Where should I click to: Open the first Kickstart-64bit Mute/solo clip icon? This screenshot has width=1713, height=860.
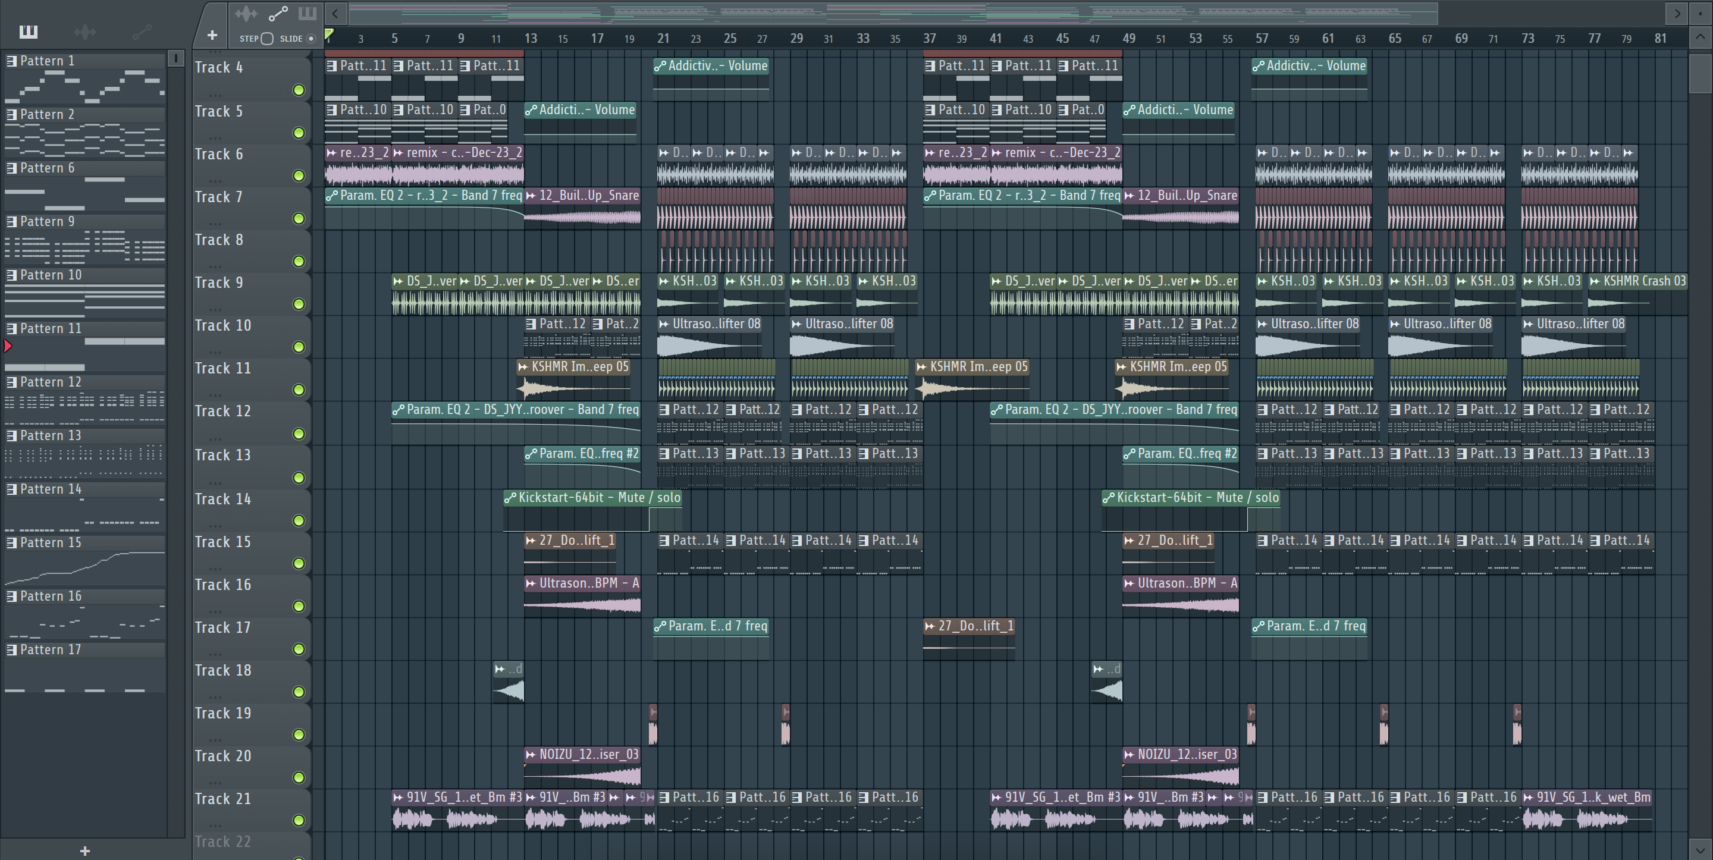[510, 498]
